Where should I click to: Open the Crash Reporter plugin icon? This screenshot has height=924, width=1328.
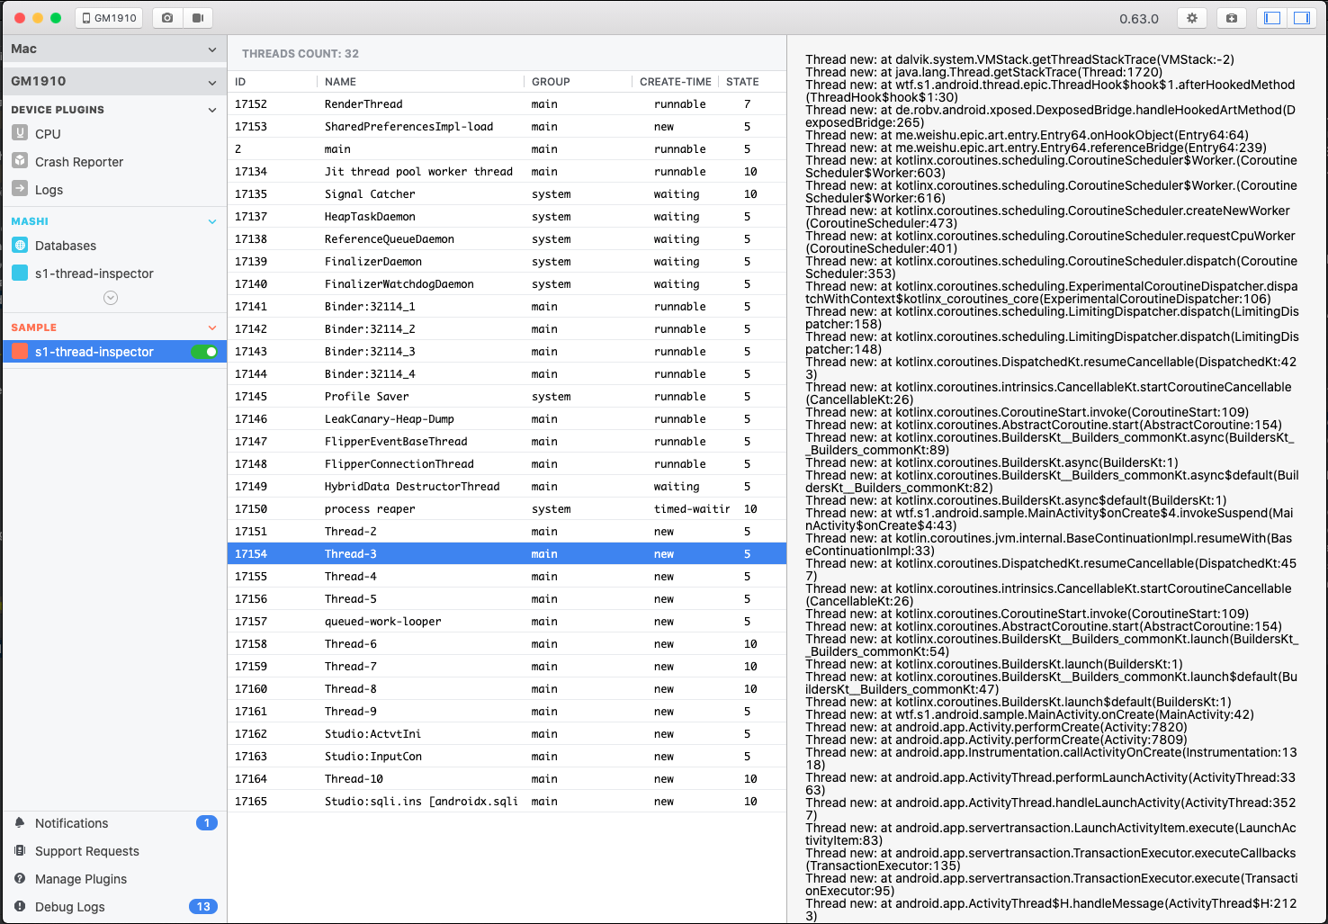pos(20,161)
